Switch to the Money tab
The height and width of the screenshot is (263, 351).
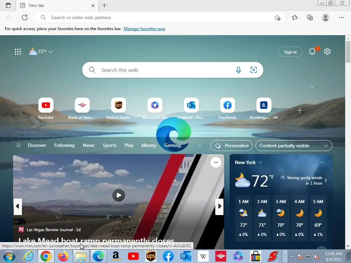click(149, 145)
